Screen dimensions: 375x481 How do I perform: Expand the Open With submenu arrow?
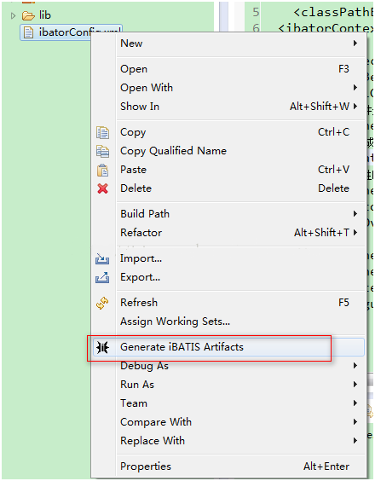355,88
